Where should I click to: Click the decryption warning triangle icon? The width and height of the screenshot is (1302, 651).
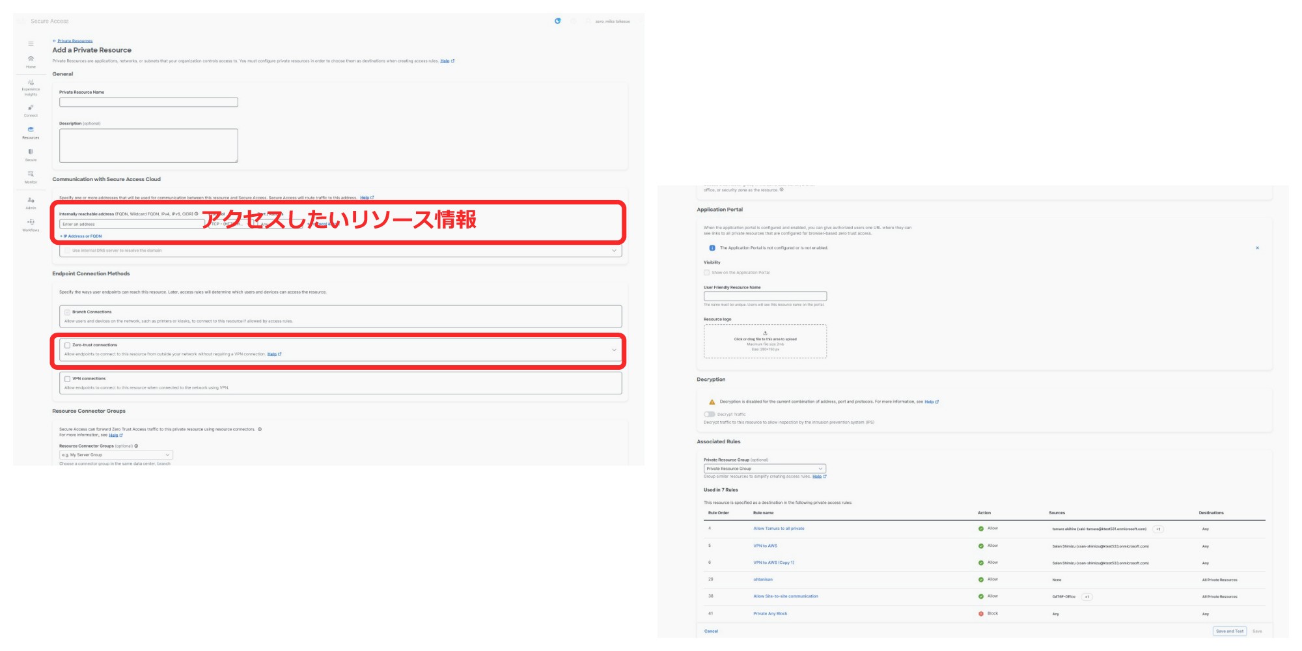(712, 402)
